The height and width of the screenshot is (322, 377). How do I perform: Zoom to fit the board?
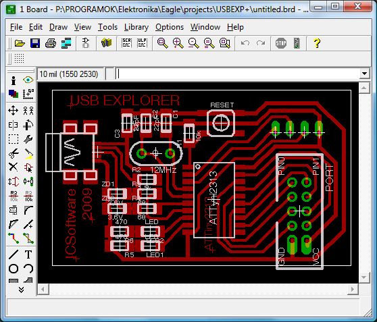(x=163, y=43)
